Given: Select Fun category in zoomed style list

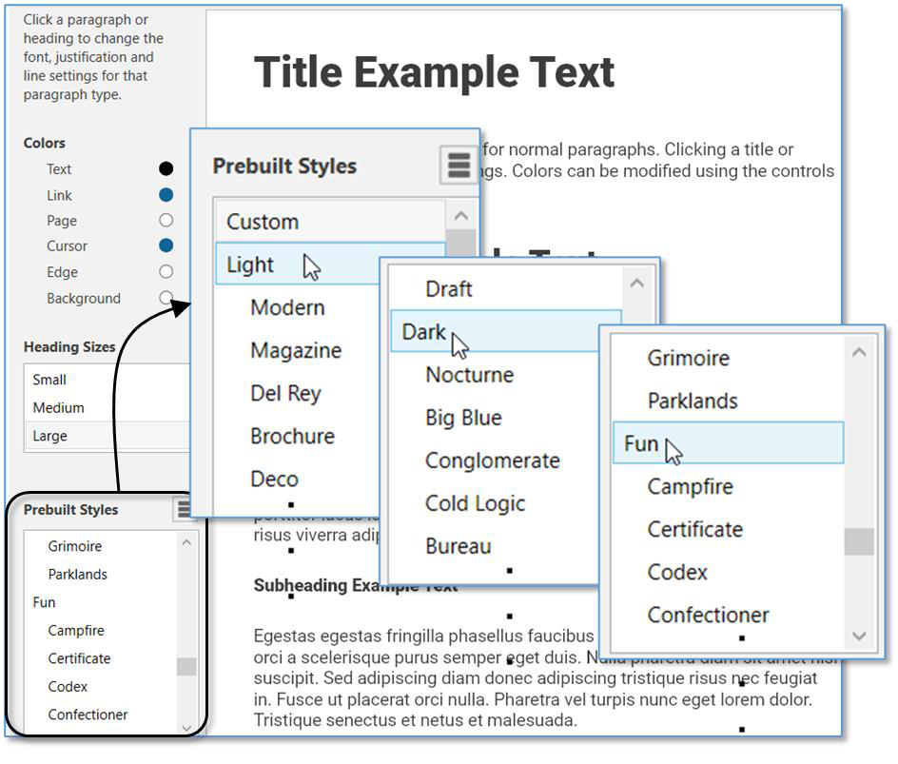Looking at the screenshot, I should pos(641,444).
